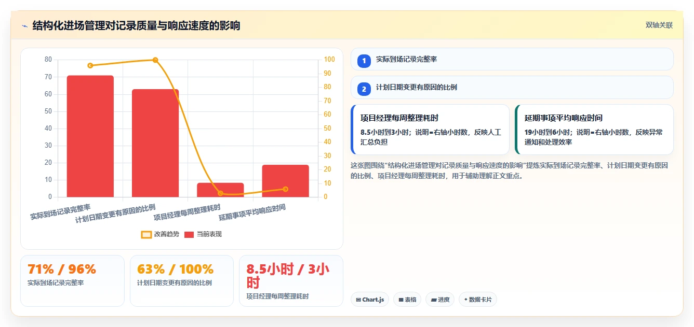Click the orange line point above first bar
Screen dimensions: 694x327
90,65
